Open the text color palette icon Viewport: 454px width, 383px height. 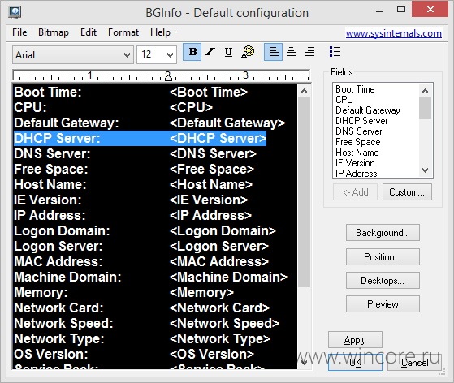click(x=248, y=52)
